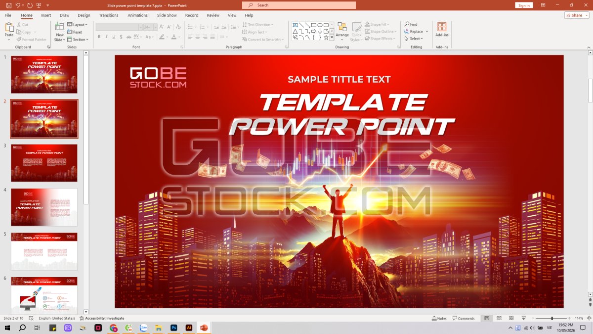Switch to the Insert tab

46,15
